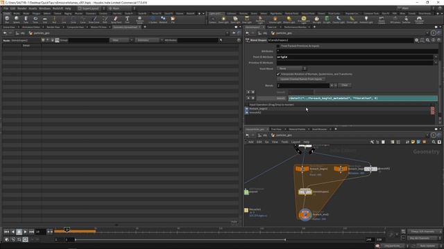Open the Key All Channels dropdown
Image resolution: width=444 pixels, height=249 pixels.
click(425, 238)
